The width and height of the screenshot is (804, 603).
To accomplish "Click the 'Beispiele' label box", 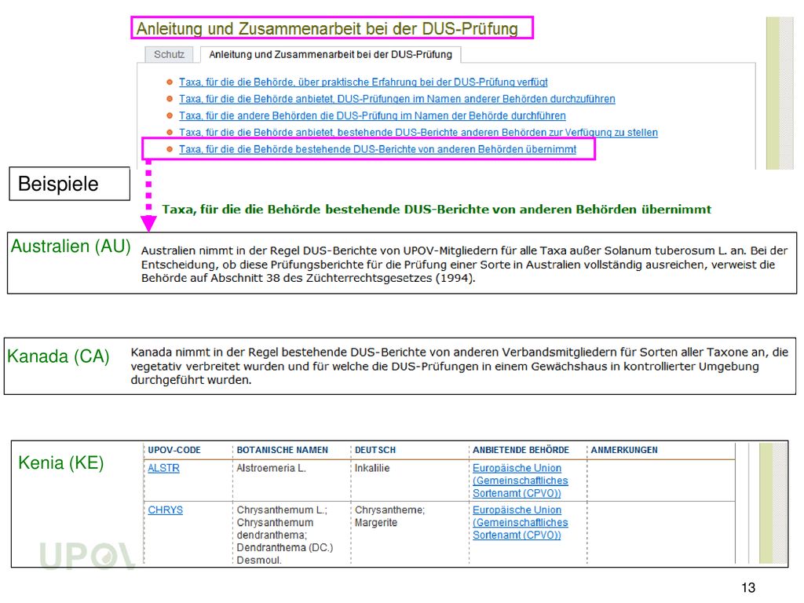I will (70, 184).
